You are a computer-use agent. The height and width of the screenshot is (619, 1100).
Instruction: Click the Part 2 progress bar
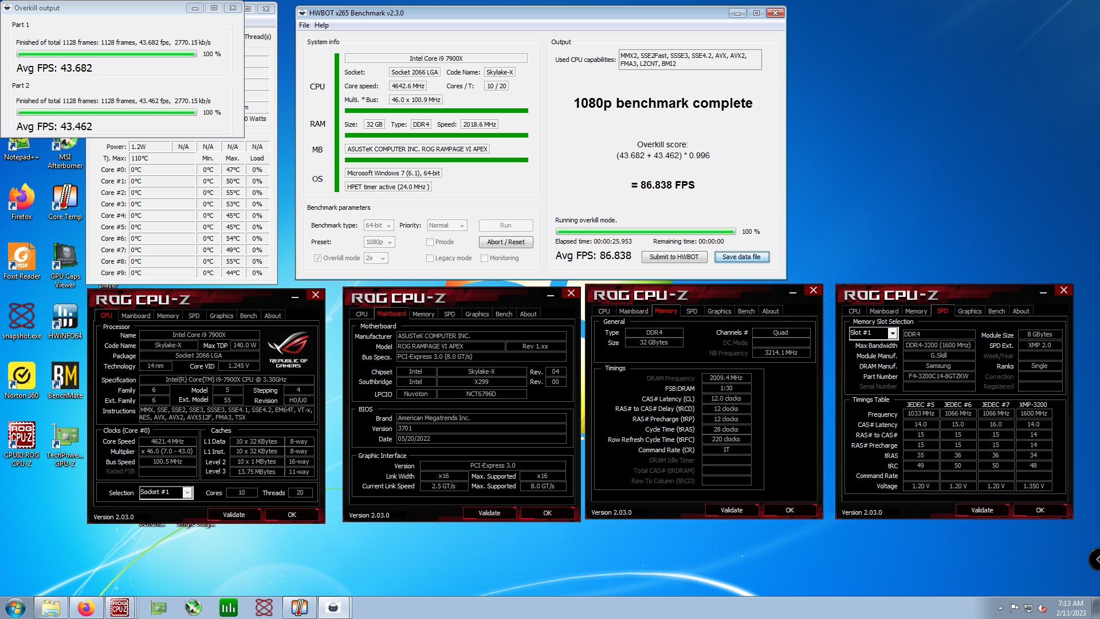[107, 112]
